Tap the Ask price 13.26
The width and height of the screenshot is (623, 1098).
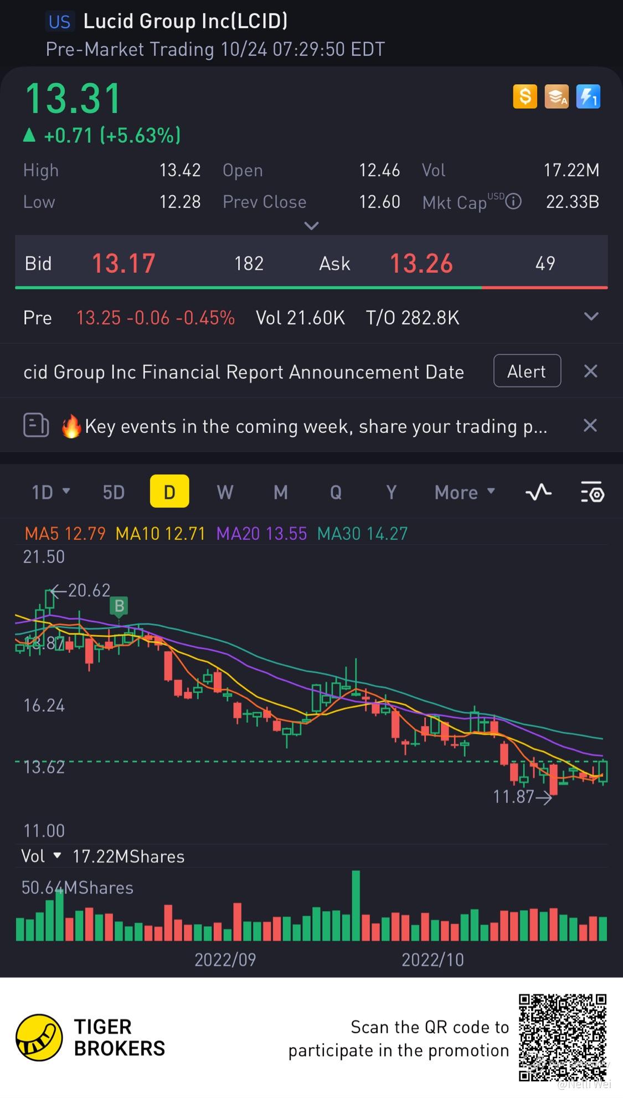coord(421,263)
